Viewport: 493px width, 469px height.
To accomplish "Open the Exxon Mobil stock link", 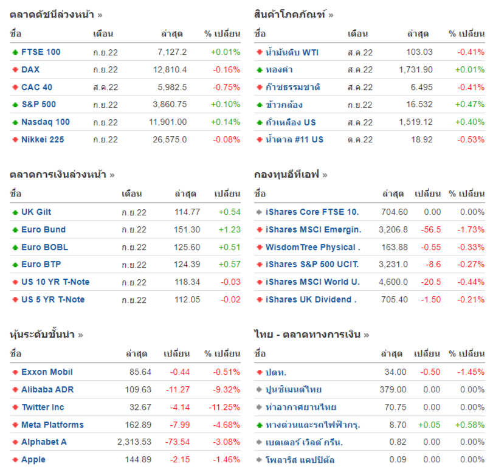I will pyautogui.click(x=47, y=372).
